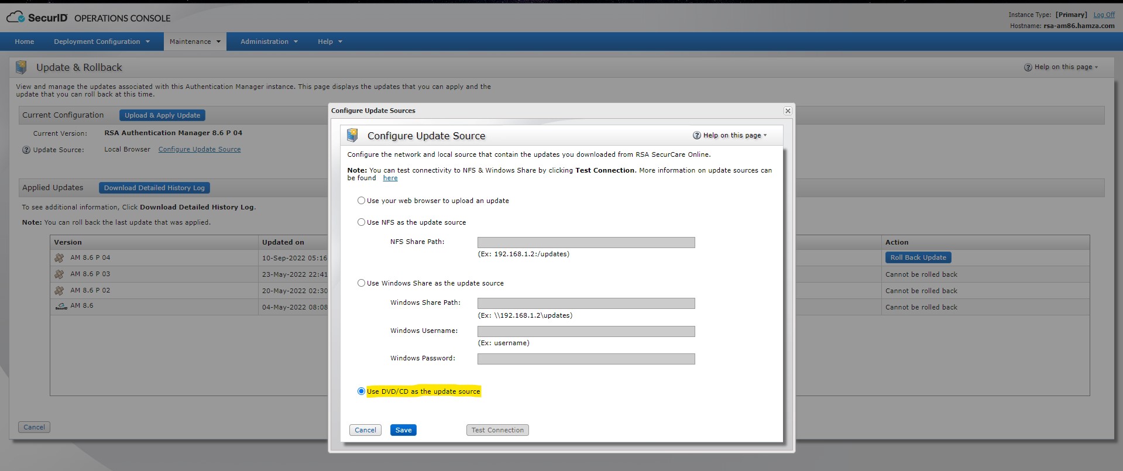
Task: Click the SecurID icon for the AM 8.6 row
Action: (61, 306)
